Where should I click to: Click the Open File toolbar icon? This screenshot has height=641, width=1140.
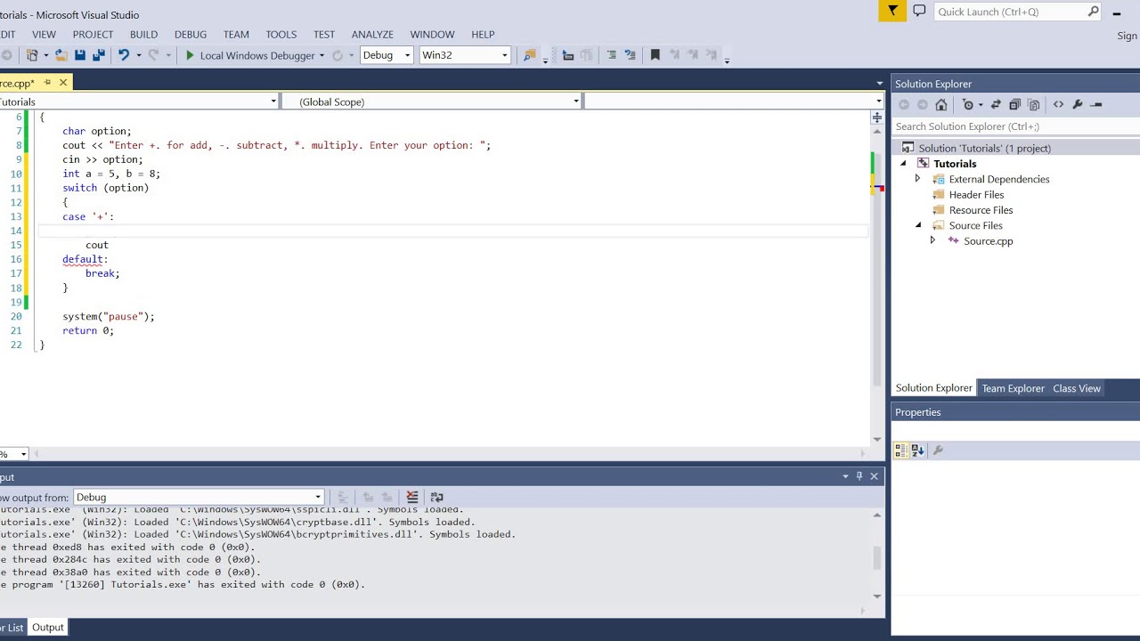coord(61,55)
